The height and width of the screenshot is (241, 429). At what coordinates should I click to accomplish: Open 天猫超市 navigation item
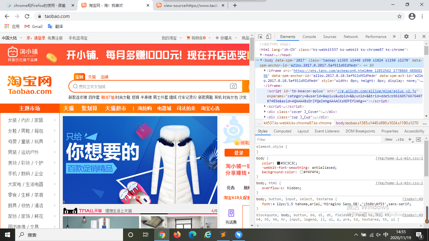[x=115, y=108]
